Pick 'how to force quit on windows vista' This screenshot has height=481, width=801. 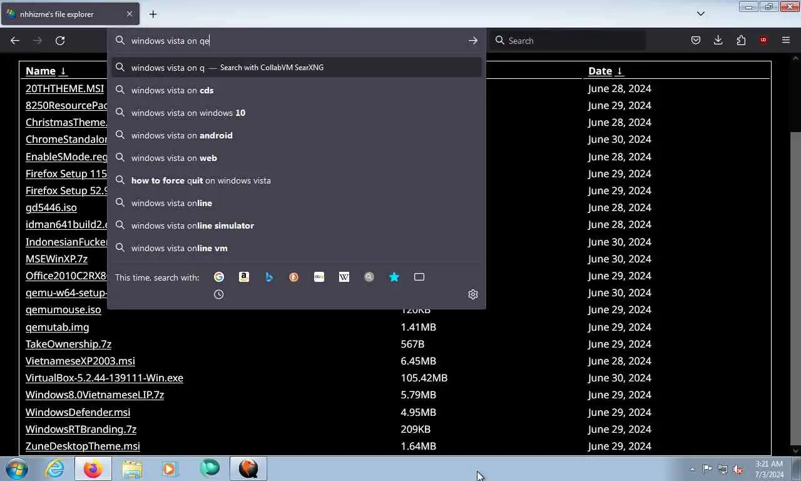pos(297,180)
